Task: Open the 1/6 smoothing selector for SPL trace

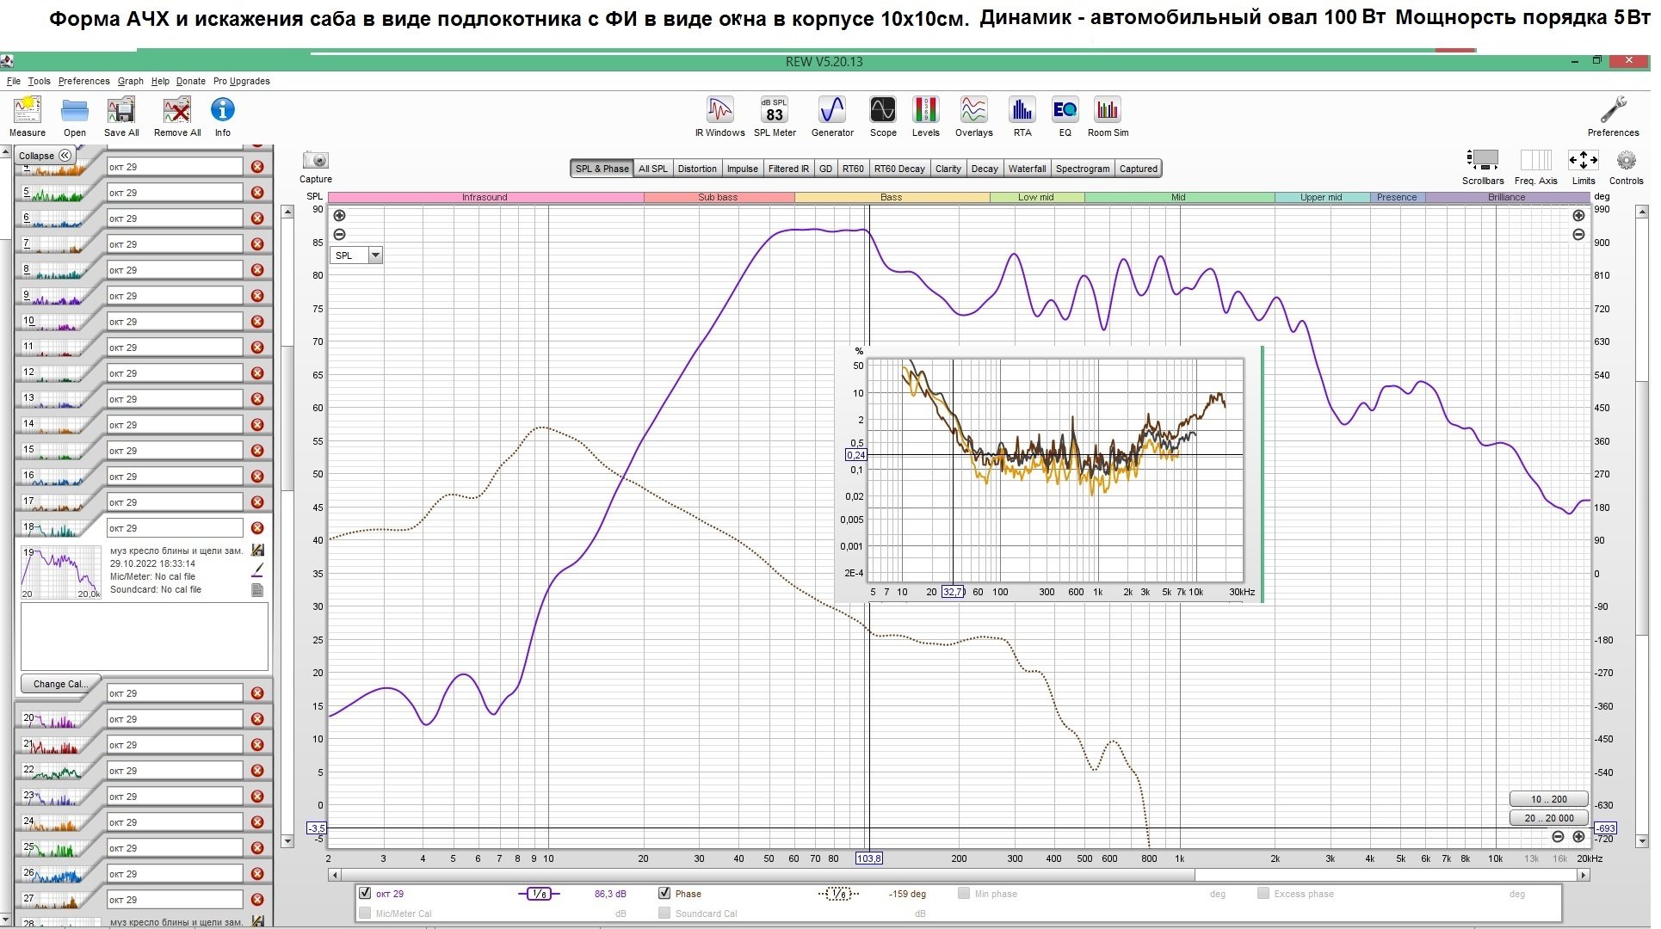Action: click(539, 894)
